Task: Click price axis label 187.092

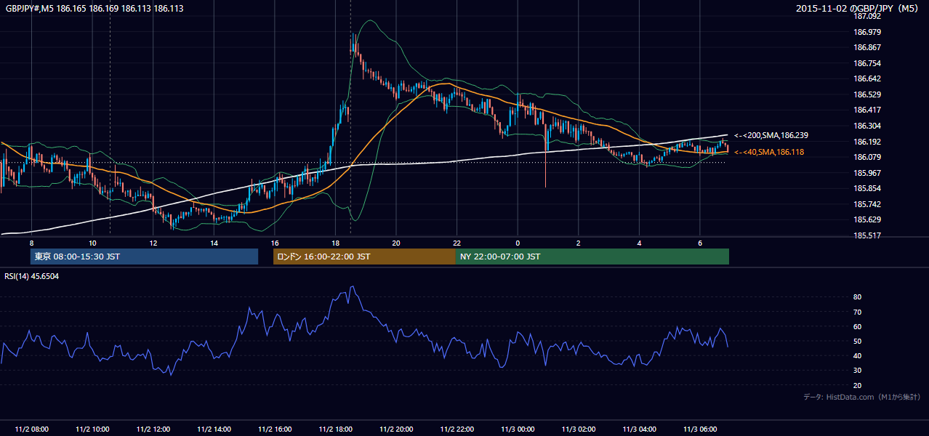Action: [x=866, y=16]
